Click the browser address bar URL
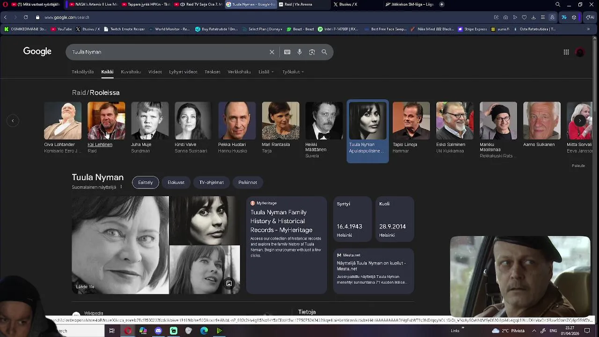 click(66, 17)
